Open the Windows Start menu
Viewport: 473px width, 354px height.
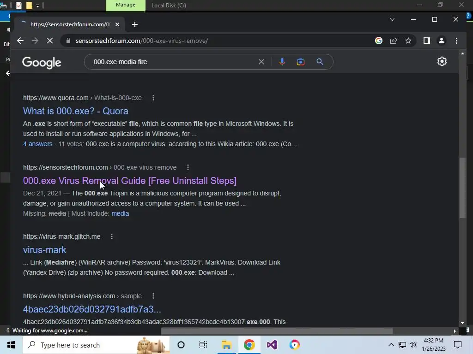11,345
